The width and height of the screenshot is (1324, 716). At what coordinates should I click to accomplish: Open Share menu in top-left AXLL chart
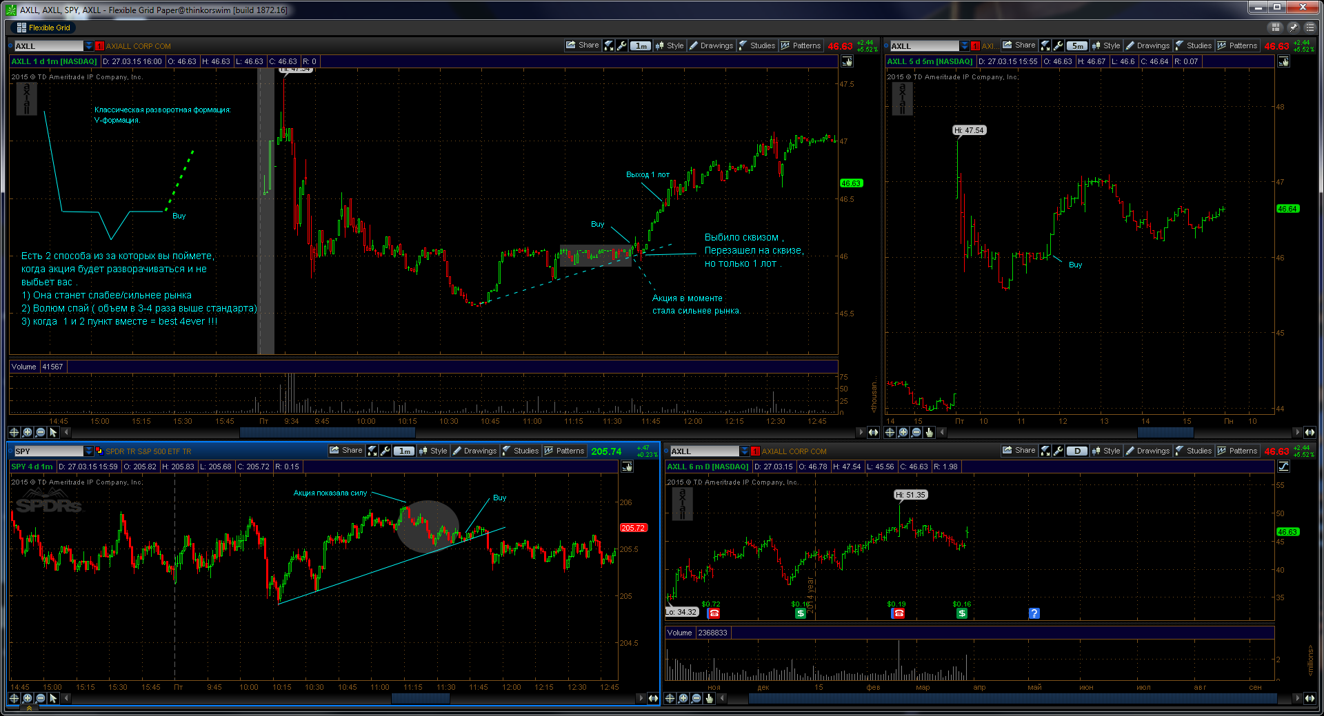point(583,45)
